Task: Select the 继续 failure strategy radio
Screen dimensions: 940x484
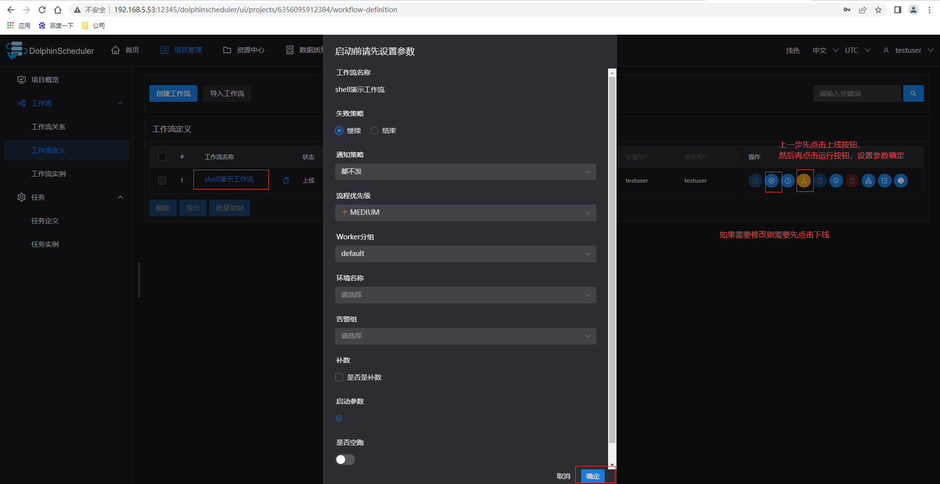Action: pyautogui.click(x=339, y=131)
